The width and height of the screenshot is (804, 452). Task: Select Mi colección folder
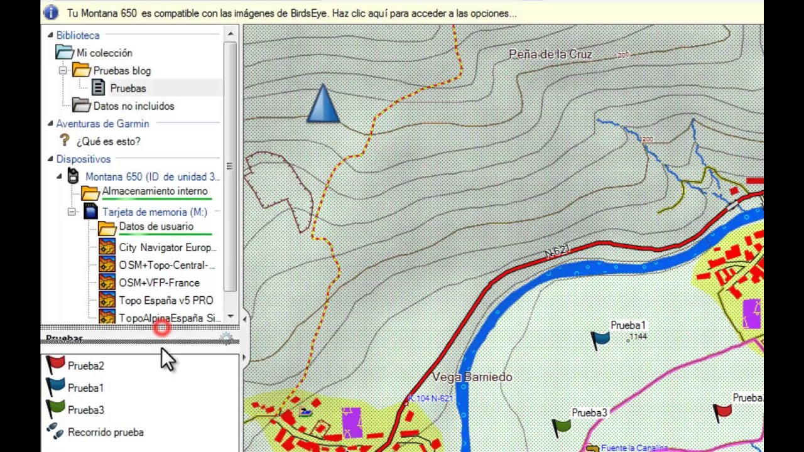[x=104, y=53]
